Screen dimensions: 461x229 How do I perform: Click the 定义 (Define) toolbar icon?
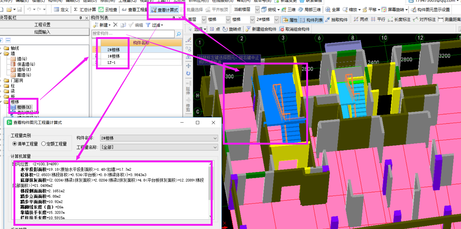(61, 10)
